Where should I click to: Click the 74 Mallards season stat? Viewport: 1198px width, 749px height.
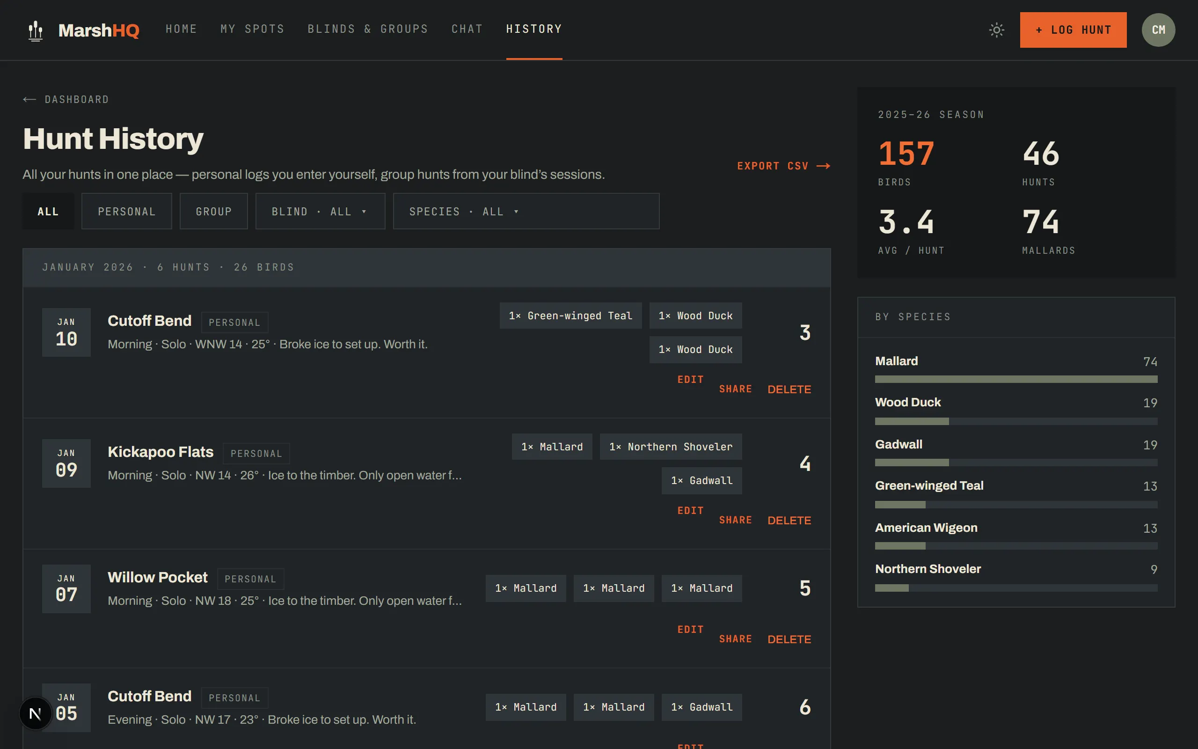tap(1049, 231)
